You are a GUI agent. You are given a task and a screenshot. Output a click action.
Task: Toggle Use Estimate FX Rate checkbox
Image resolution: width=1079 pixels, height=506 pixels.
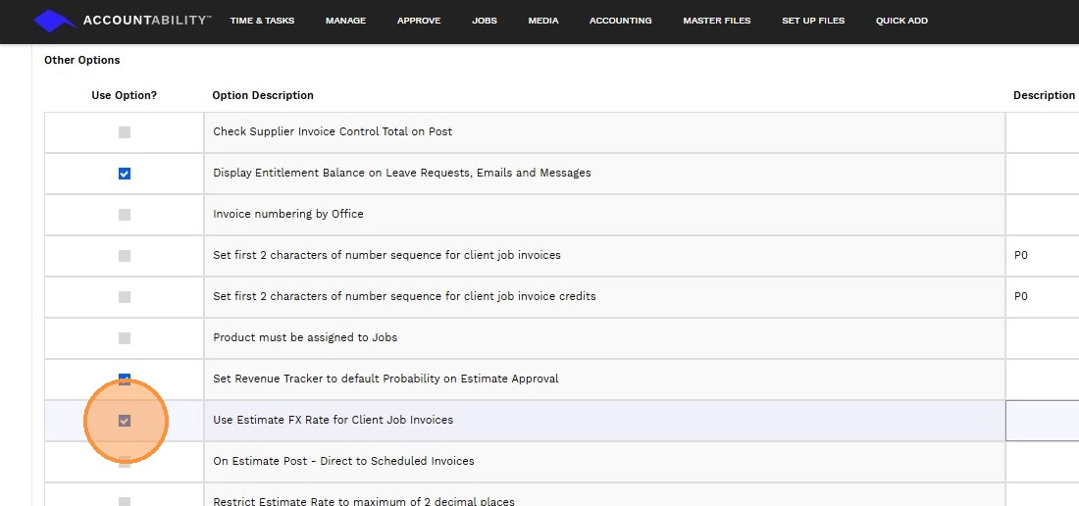(125, 421)
